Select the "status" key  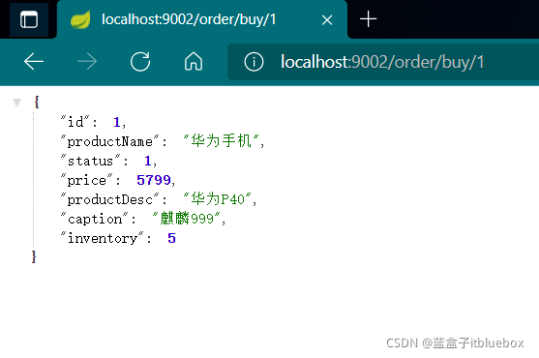(x=90, y=161)
